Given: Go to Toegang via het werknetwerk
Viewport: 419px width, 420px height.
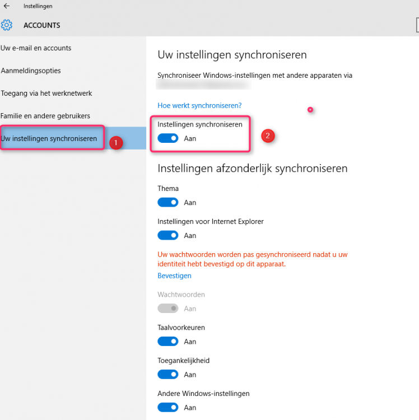Looking at the screenshot, I should click(x=46, y=93).
